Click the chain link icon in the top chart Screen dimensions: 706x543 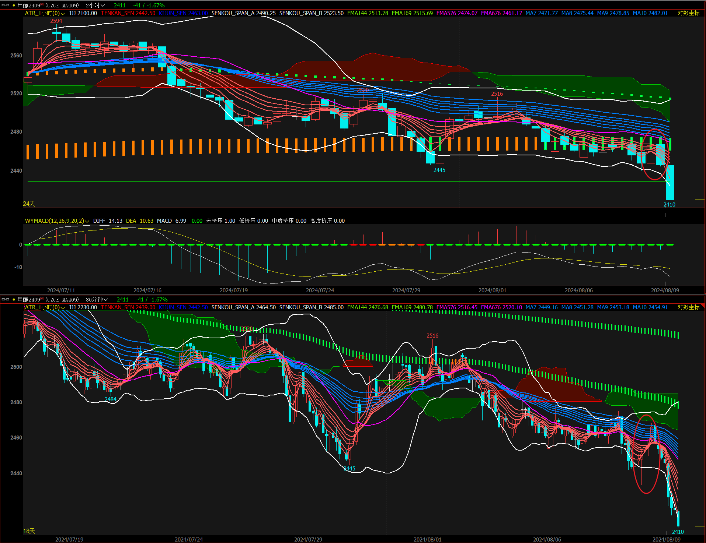click(x=6, y=5)
